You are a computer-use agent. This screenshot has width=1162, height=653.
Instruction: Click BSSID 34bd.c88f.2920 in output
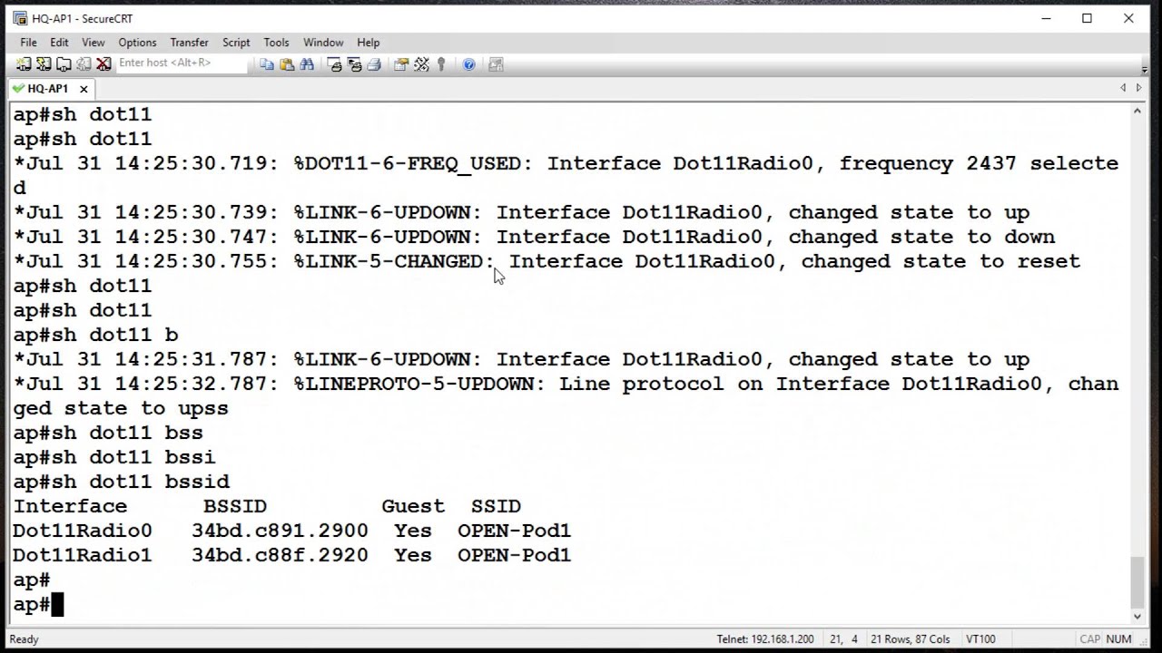[280, 555]
